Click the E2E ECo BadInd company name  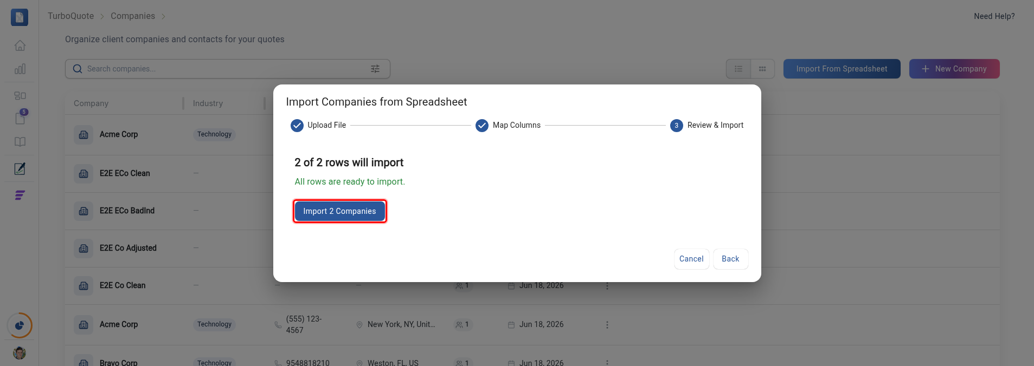coord(127,211)
